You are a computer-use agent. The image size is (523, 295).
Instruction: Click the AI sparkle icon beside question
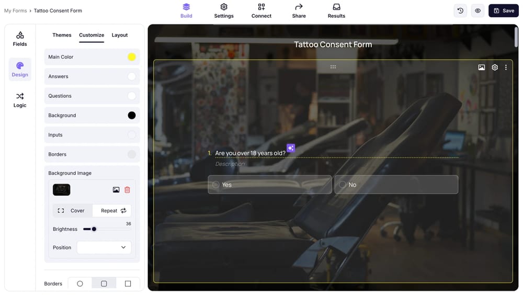point(291,148)
